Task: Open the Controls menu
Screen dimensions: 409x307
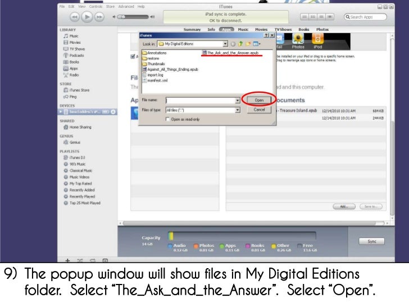Action: [96, 7]
